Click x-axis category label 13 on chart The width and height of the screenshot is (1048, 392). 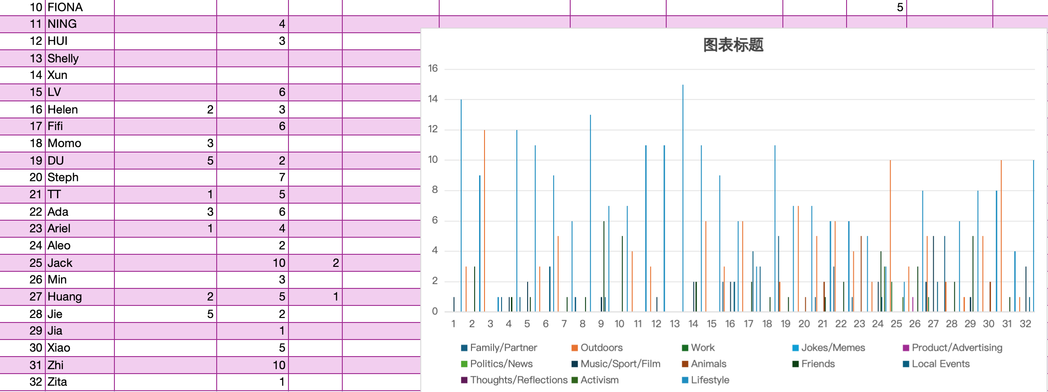(x=674, y=324)
